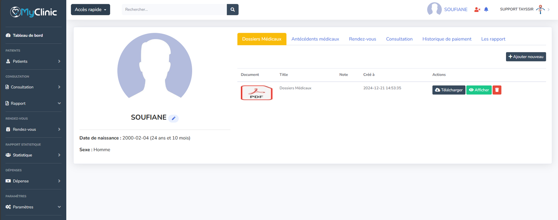Click the magnifying glass search button
This screenshot has width=558, height=220.
(233, 10)
